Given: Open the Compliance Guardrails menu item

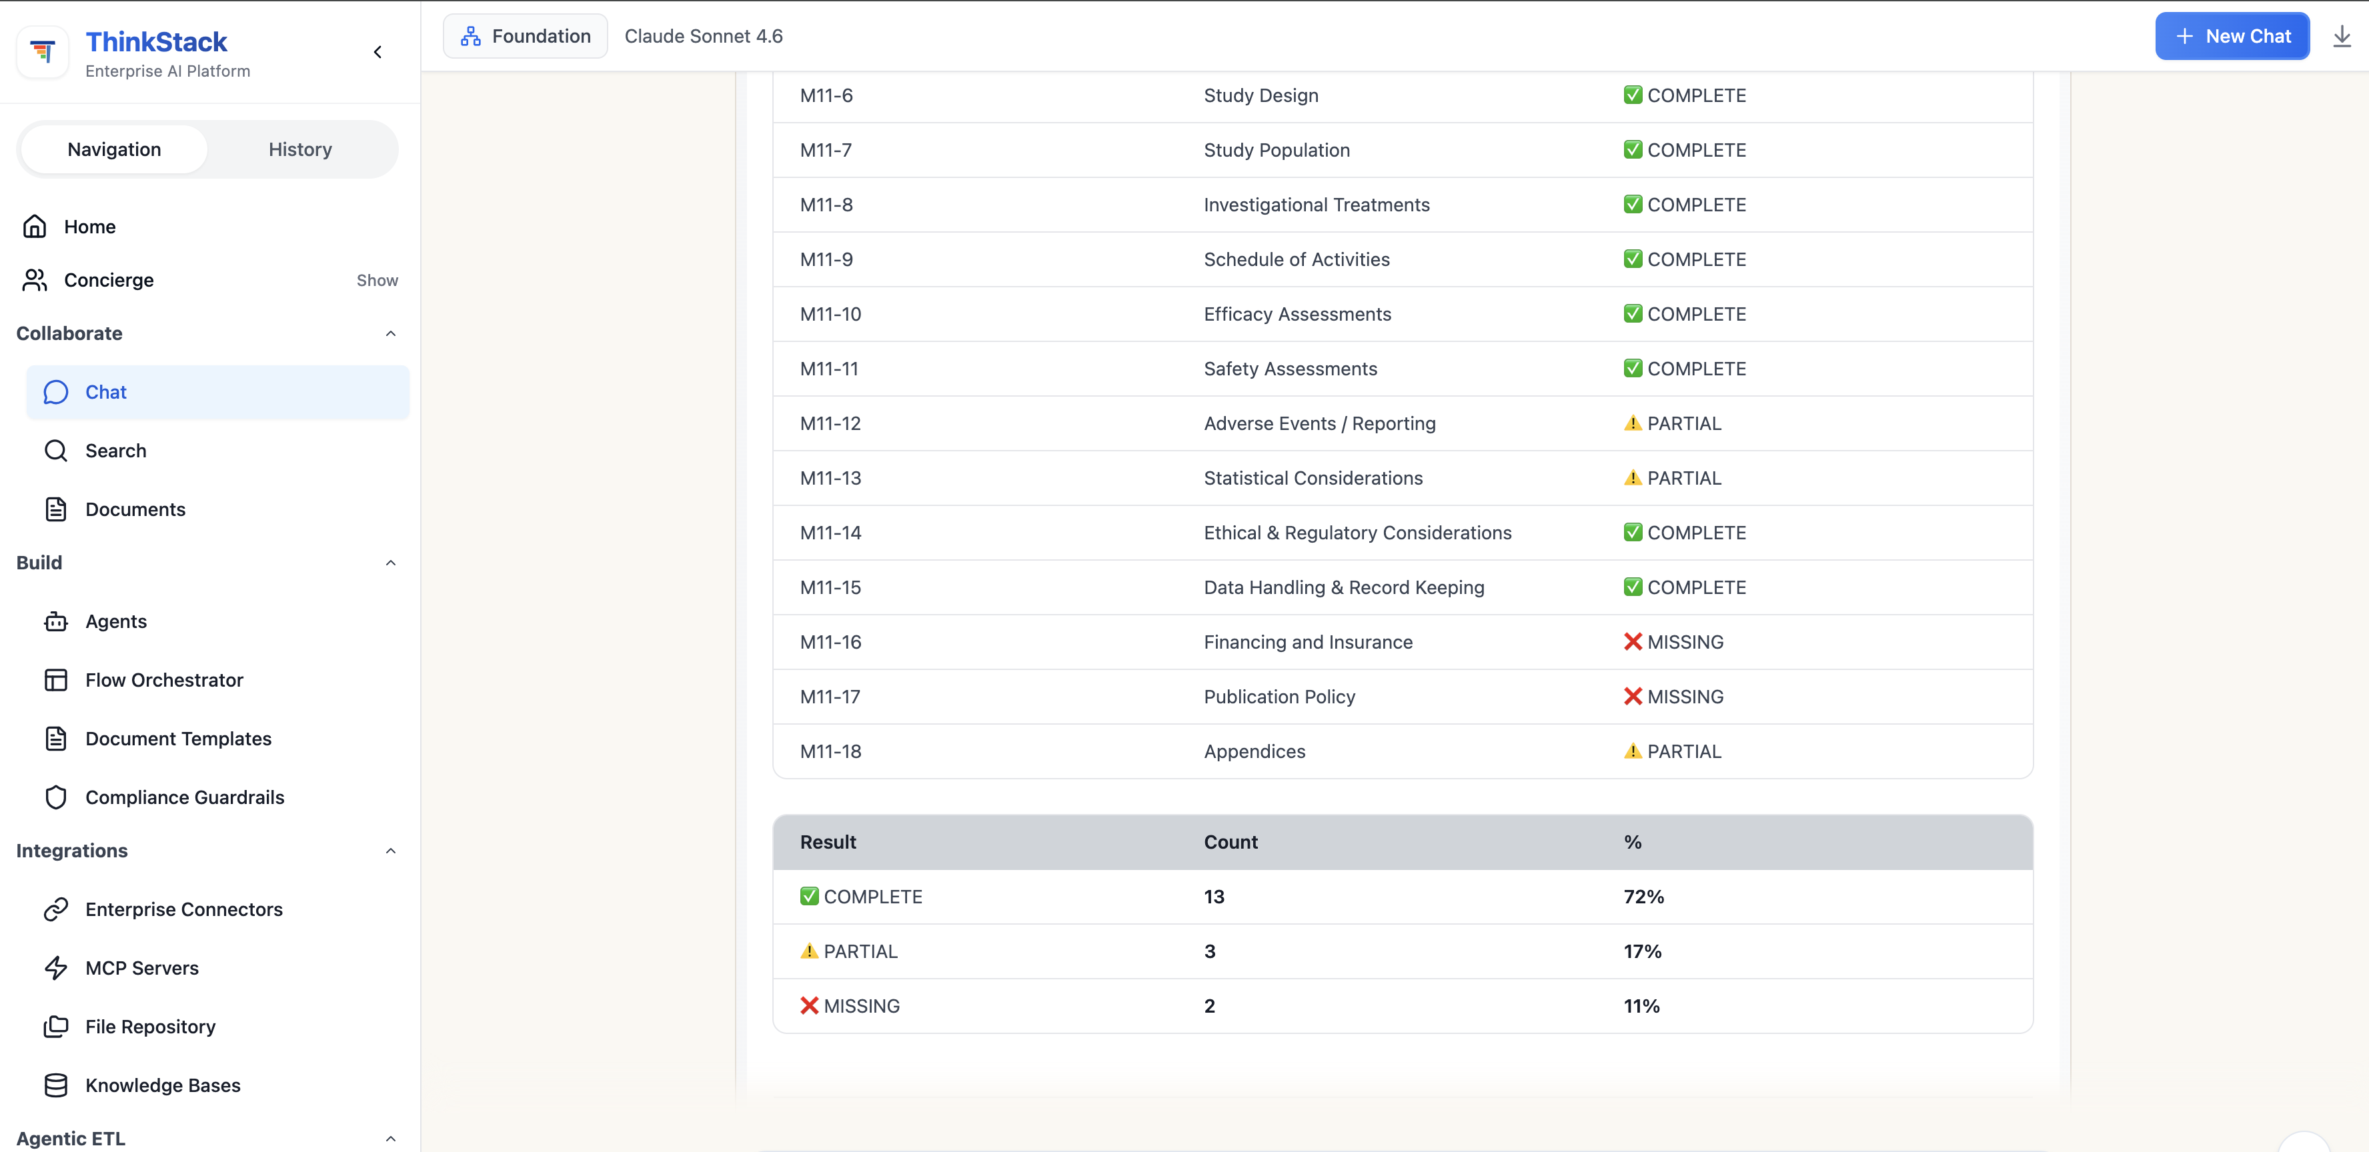Looking at the screenshot, I should point(218,797).
